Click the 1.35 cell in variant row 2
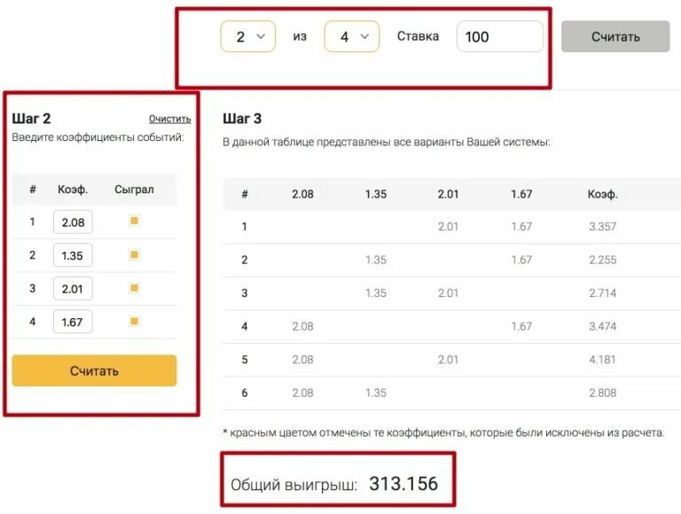 click(376, 260)
